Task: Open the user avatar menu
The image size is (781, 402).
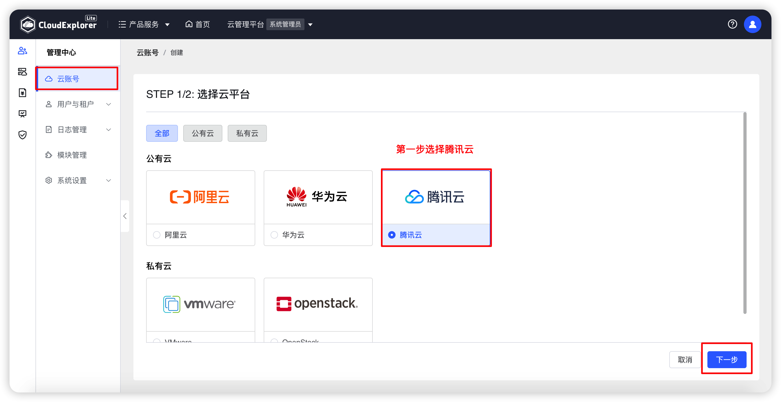Action: pyautogui.click(x=752, y=24)
